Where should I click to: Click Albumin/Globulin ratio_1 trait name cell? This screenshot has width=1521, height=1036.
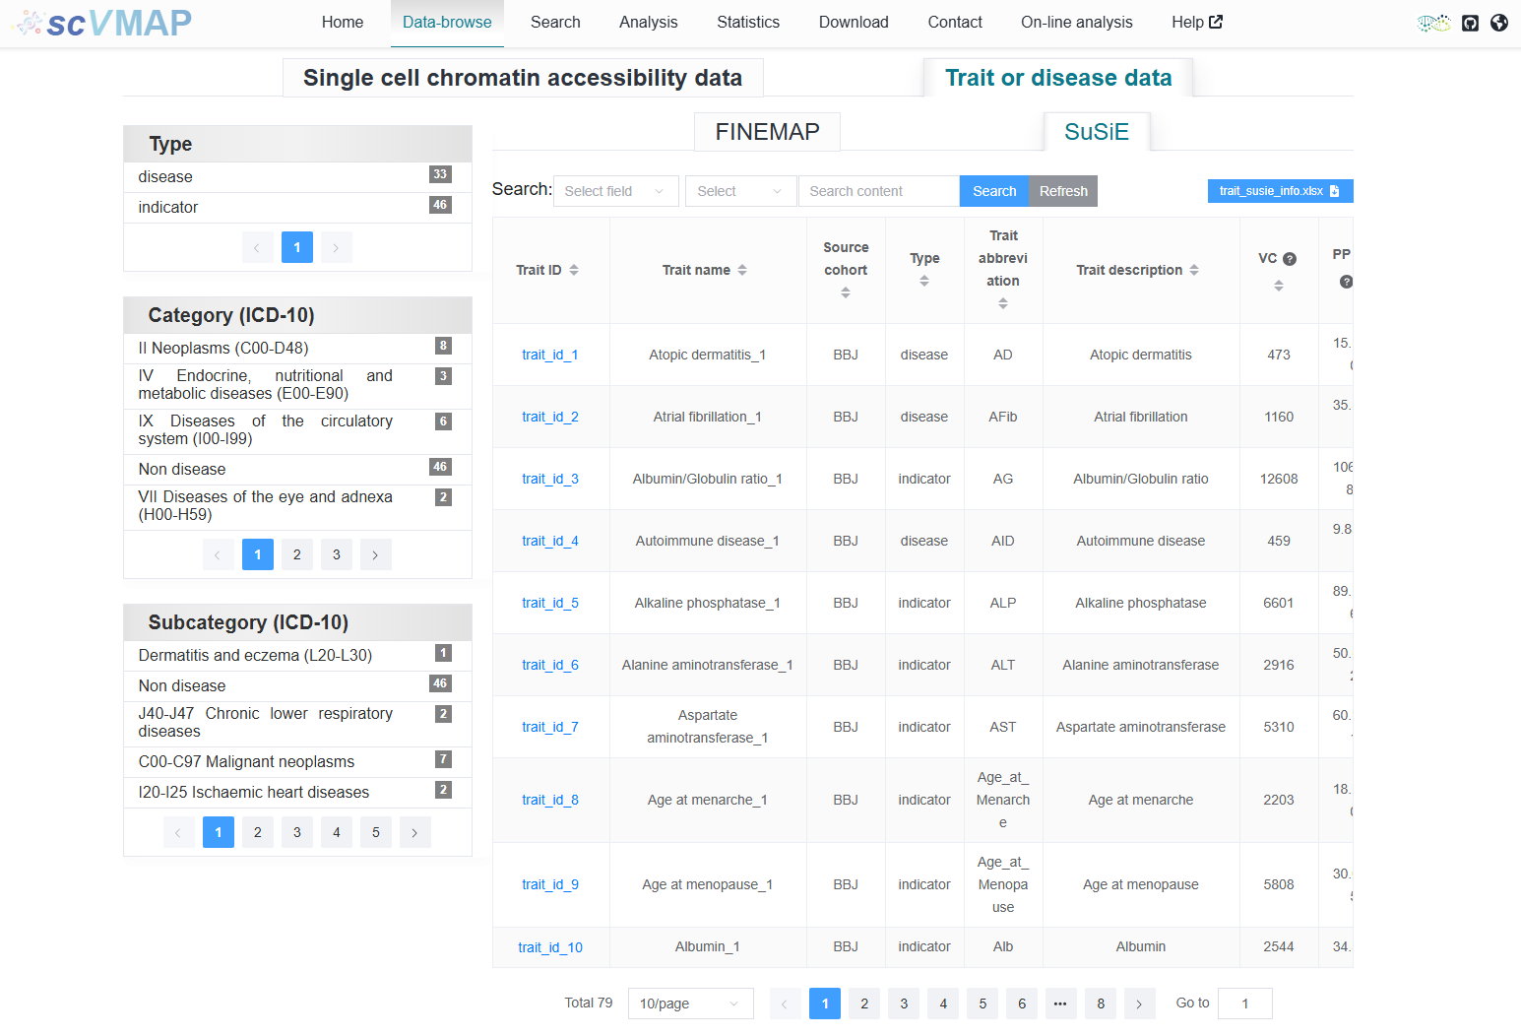708,479
